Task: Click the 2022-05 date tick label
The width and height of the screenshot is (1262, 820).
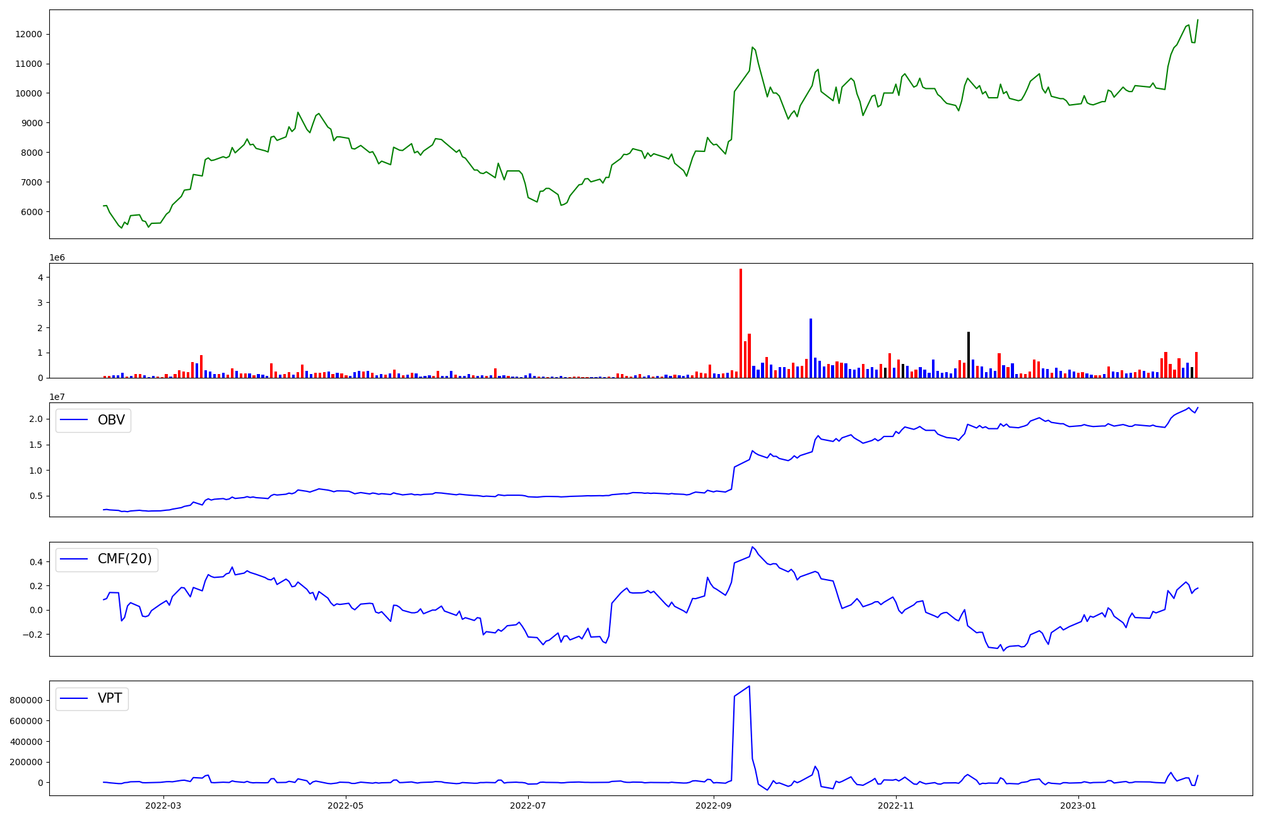Action: click(x=346, y=805)
